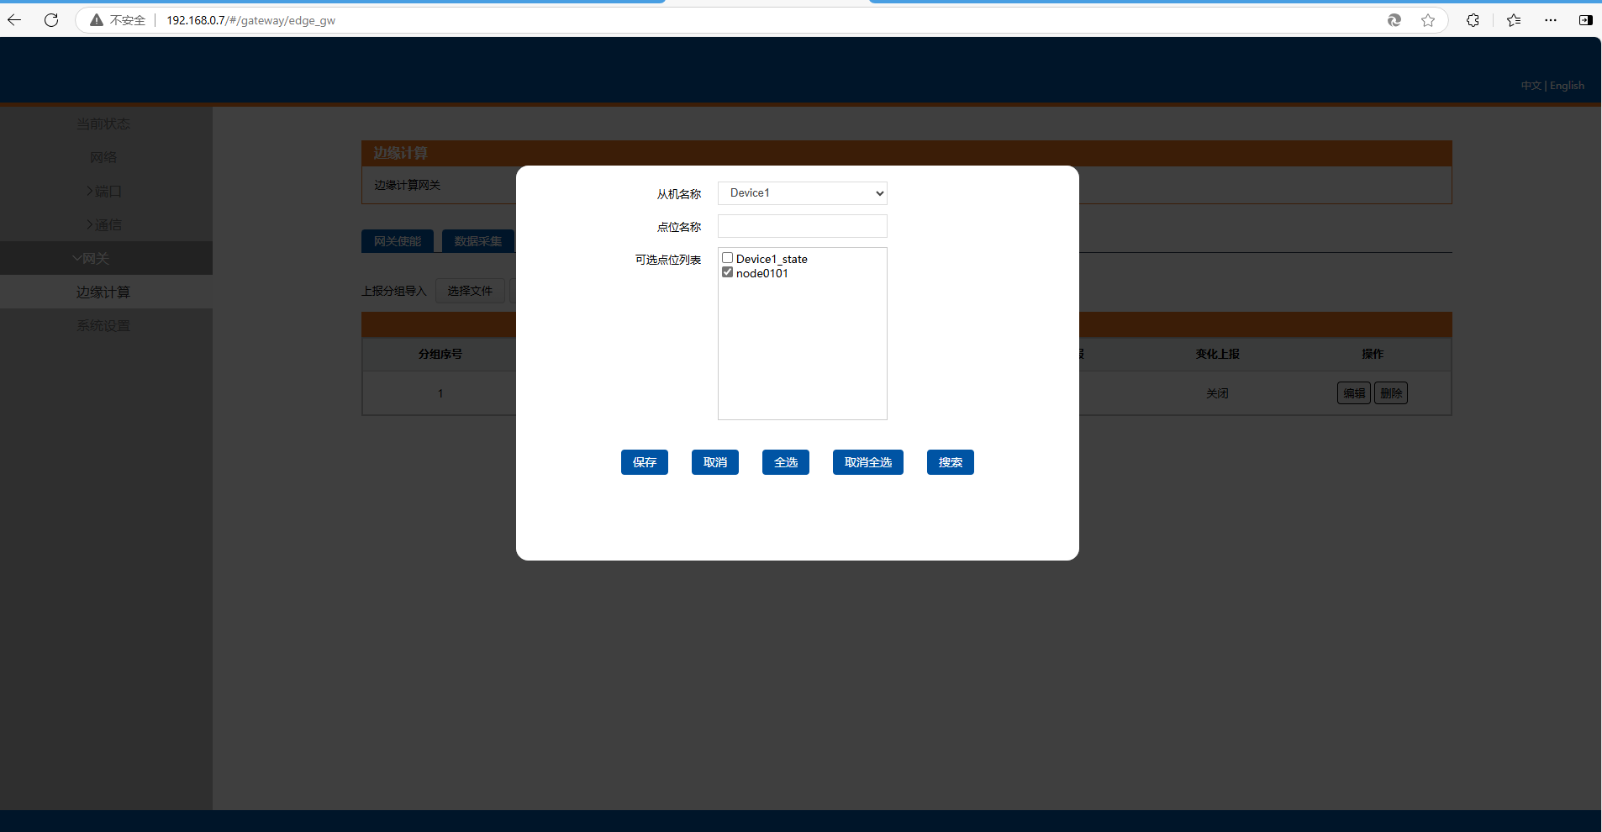The image size is (1602, 832).
Task: Click the 编辑 button in row 1
Action: pos(1354,393)
